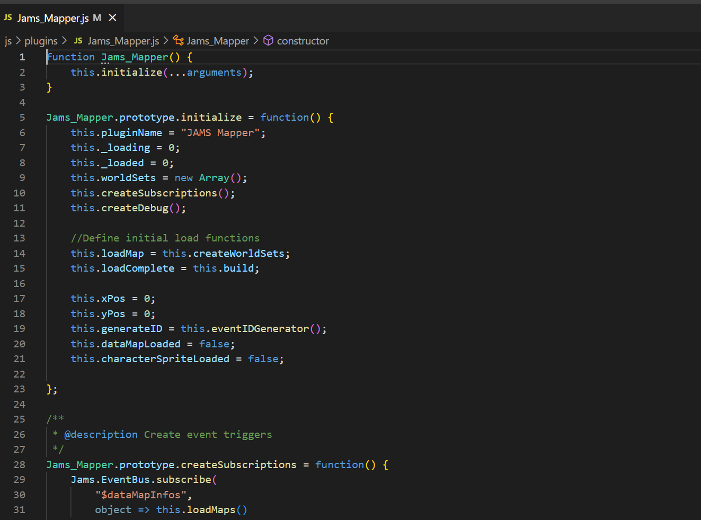Click 'arguments' on line 2
This screenshot has height=520, width=701.
[x=214, y=73]
